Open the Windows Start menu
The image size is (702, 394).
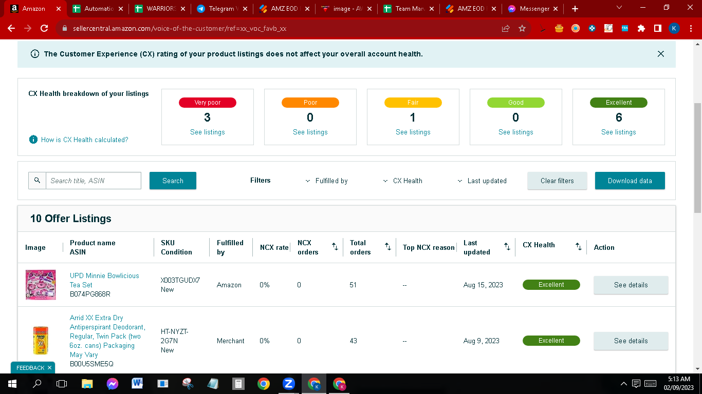[x=12, y=384]
